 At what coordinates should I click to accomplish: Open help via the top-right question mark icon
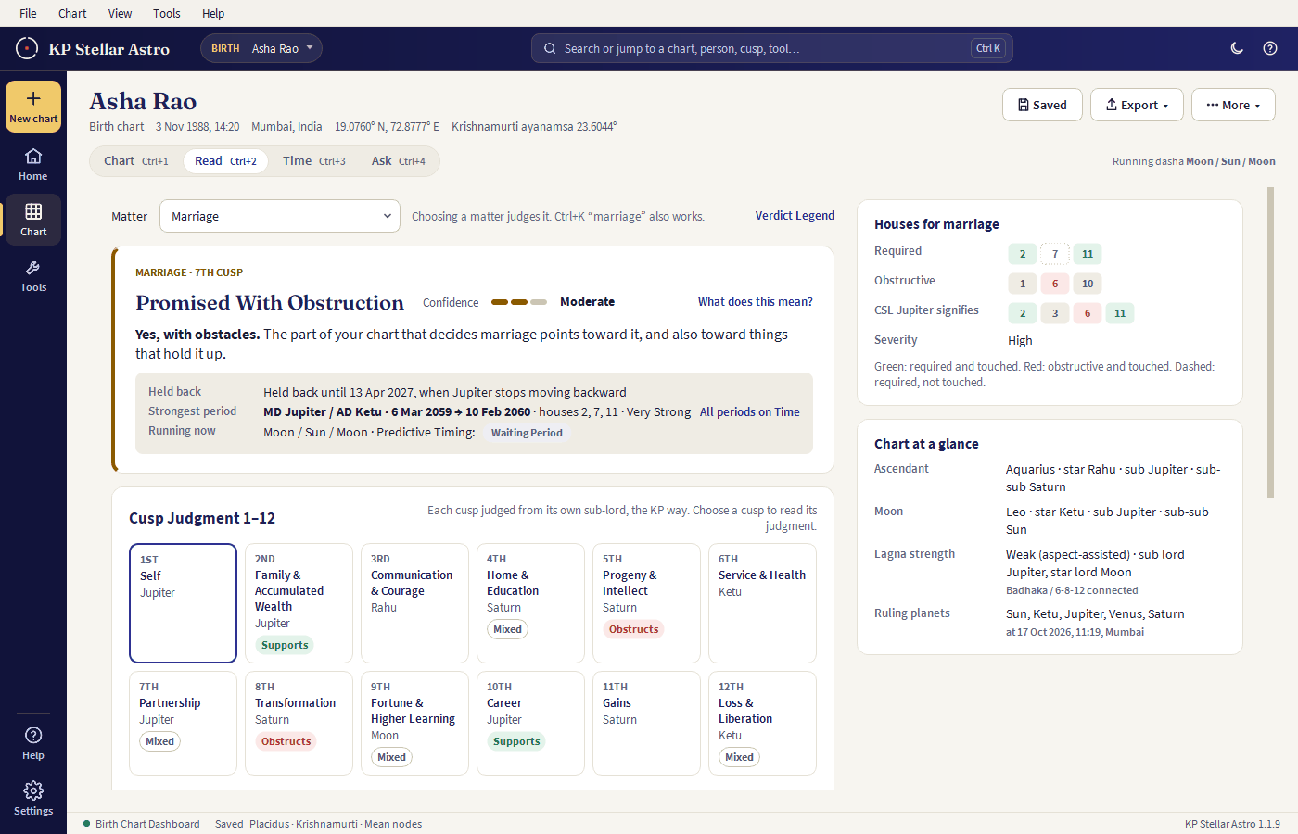(1270, 48)
